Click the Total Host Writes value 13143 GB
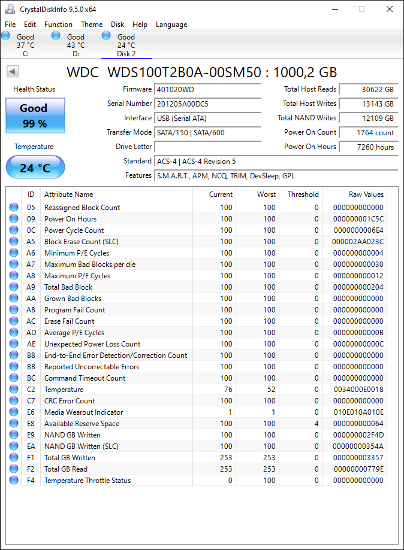The height and width of the screenshot is (550, 404). [369, 104]
